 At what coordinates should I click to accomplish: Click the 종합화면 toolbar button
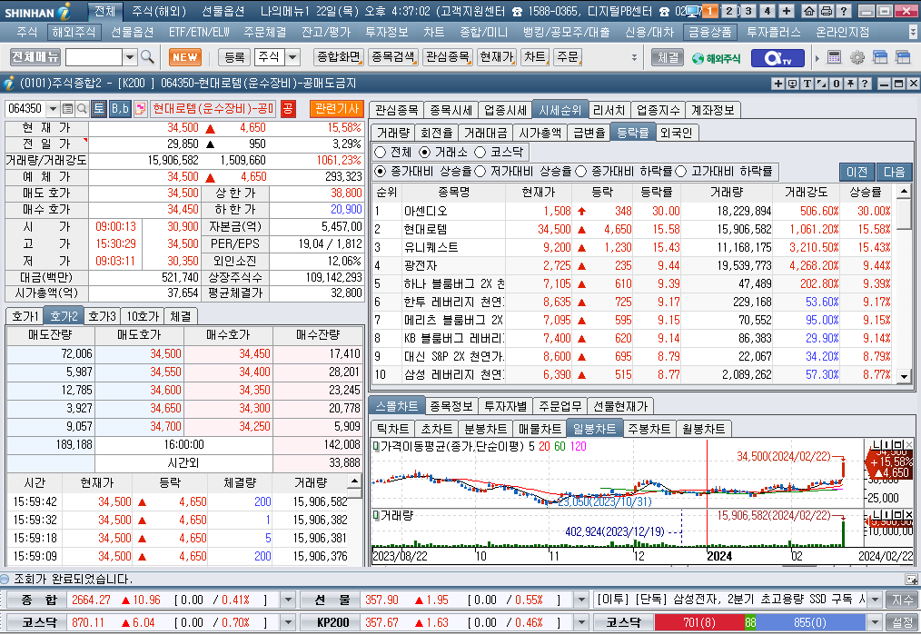(338, 57)
